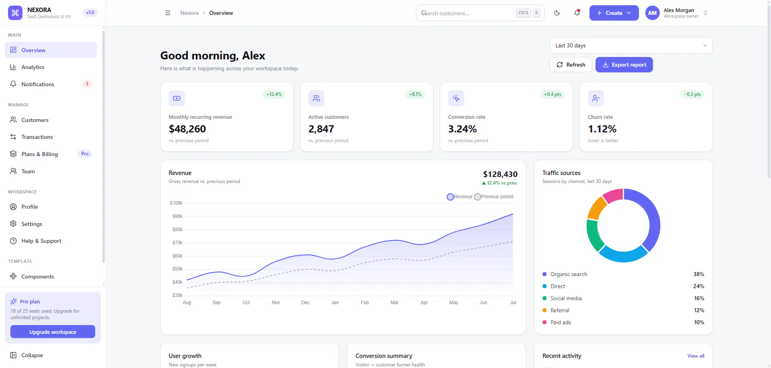Screen dimensions: 771x368
Task: Click the Churn rate card icon
Action: click(596, 98)
